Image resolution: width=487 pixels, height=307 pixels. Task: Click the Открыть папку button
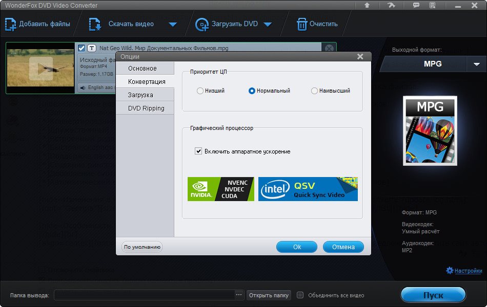point(269,295)
